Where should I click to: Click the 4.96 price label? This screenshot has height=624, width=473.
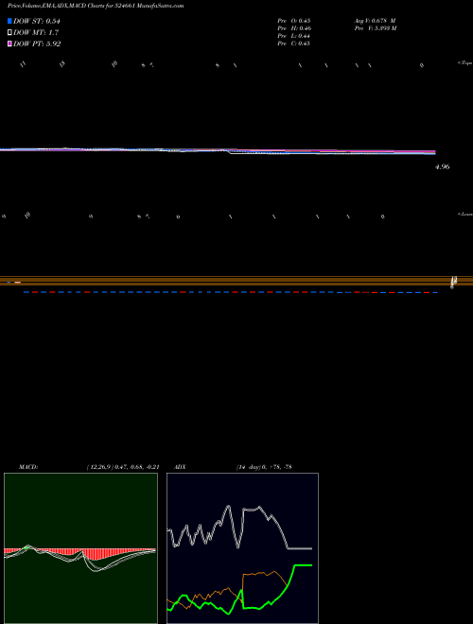pyautogui.click(x=442, y=166)
